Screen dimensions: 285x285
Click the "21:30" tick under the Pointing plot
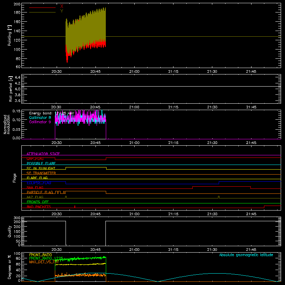[212, 72]
